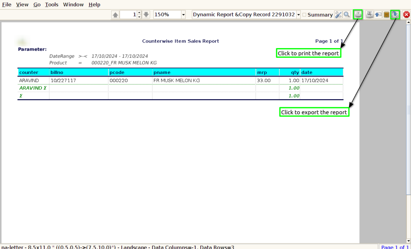
Task: Click product code 000220 cell
Action: tap(130, 80)
